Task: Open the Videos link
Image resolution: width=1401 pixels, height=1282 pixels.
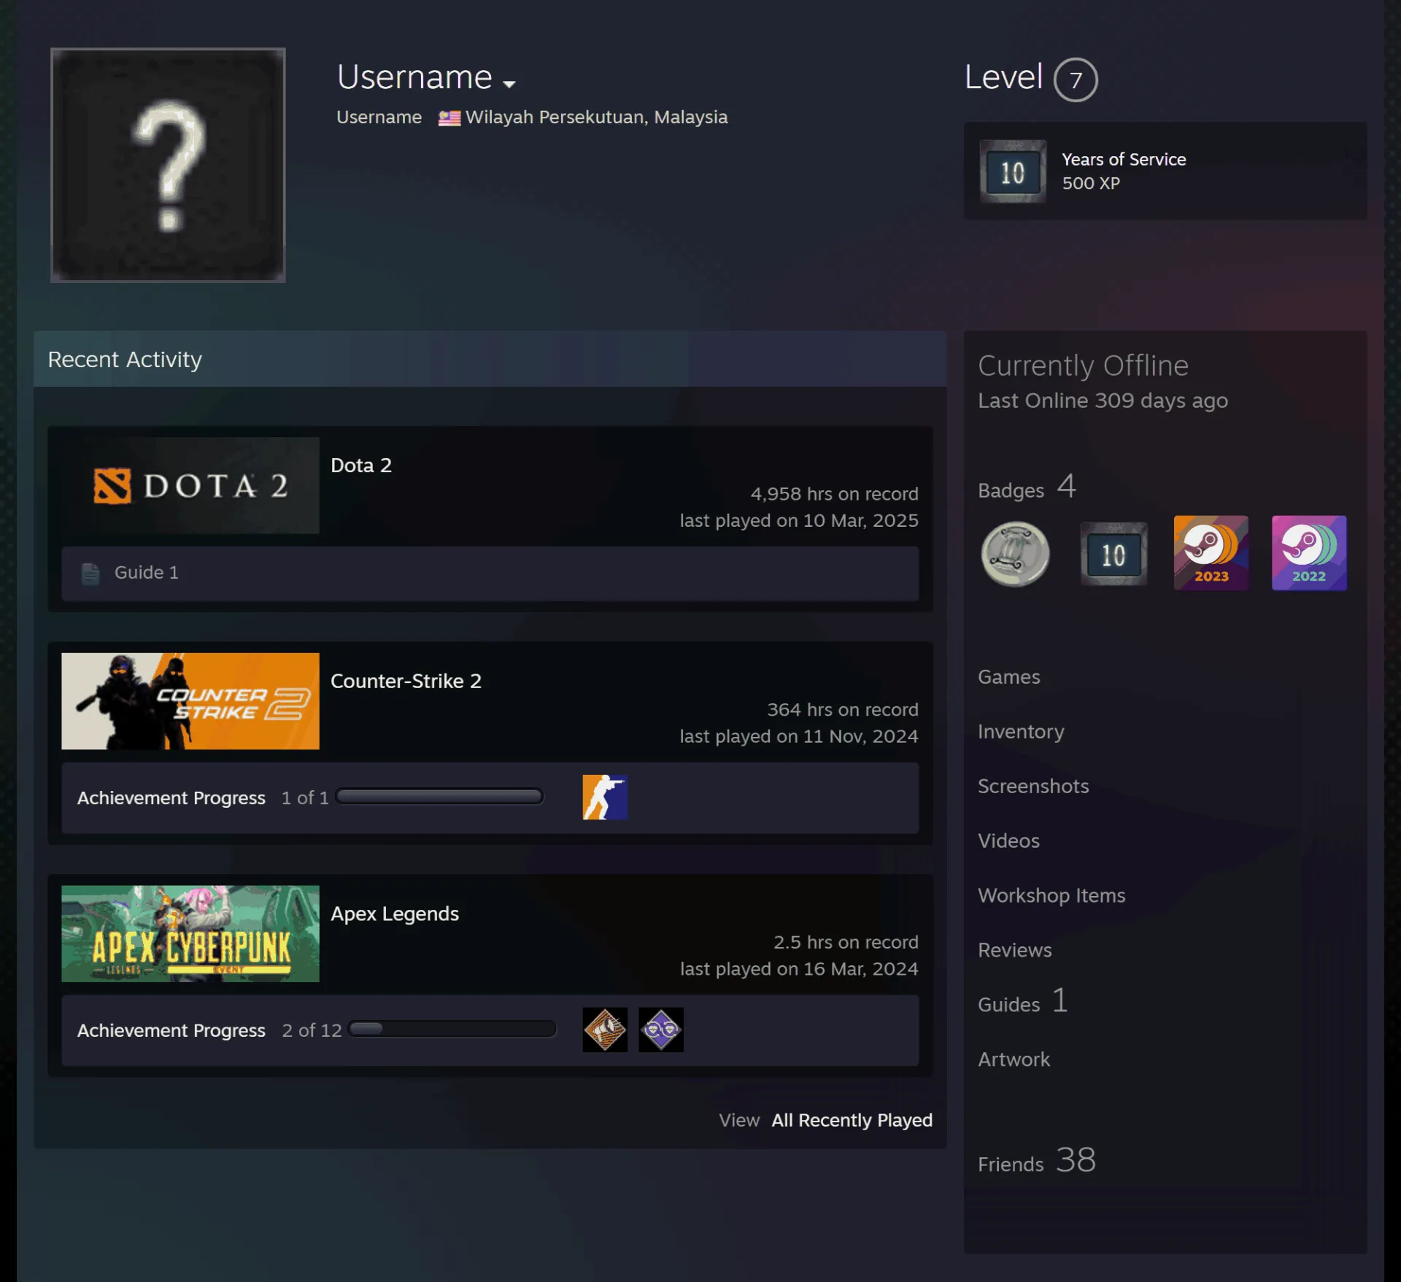Action: [1008, 841]
